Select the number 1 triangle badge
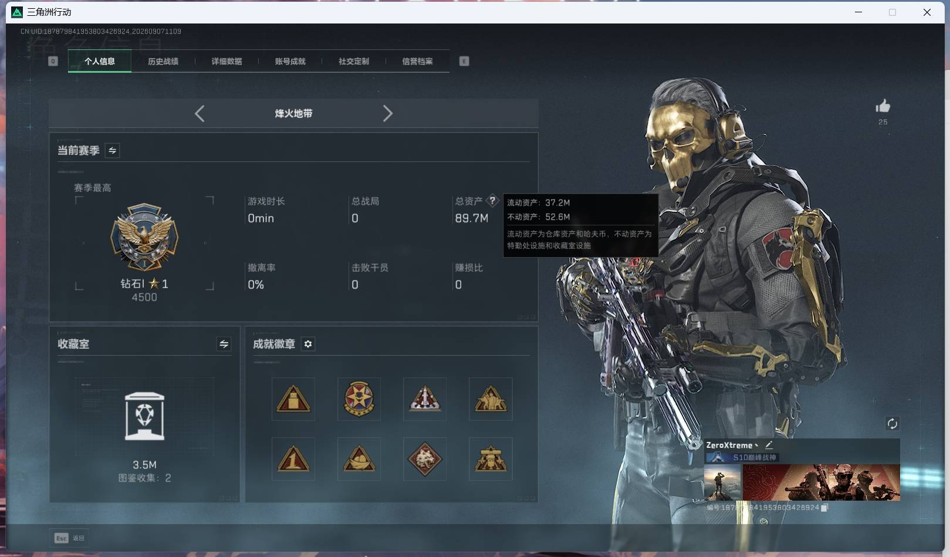Screen dimensions: 950x557 point(293,459)
